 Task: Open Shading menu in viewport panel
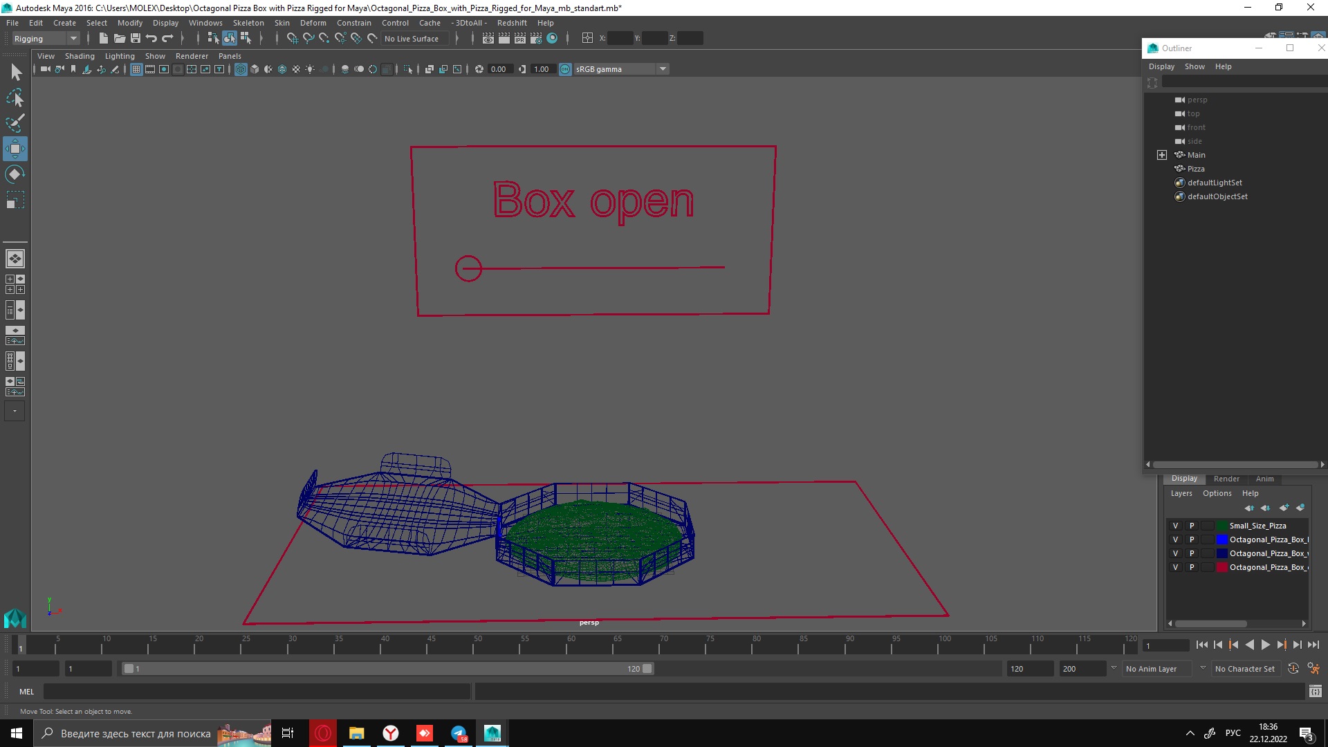pyautogui.click(x=80, y=56)
